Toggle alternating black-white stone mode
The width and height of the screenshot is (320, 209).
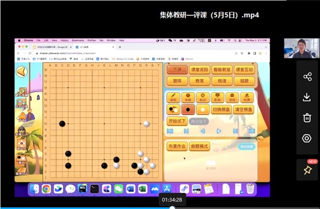[173, 109]
